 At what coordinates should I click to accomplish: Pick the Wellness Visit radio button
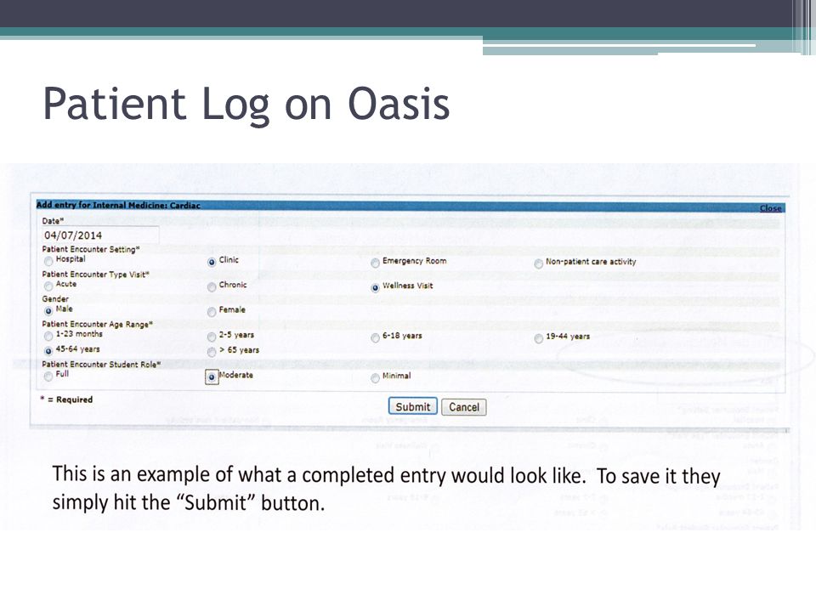[375, 288]
